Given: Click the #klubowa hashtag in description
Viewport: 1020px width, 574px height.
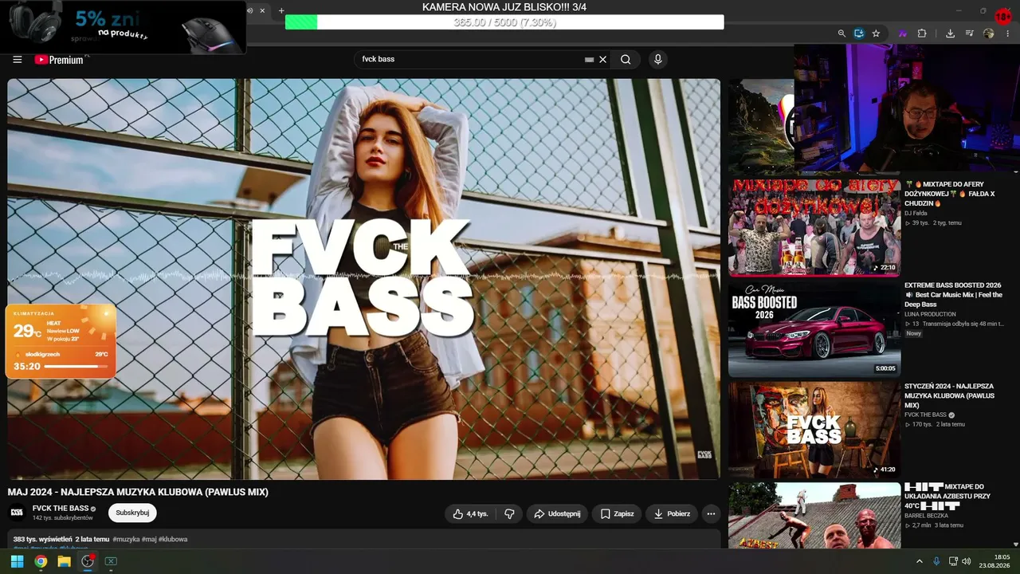Looking at the screenshot, I should point(173,539).
